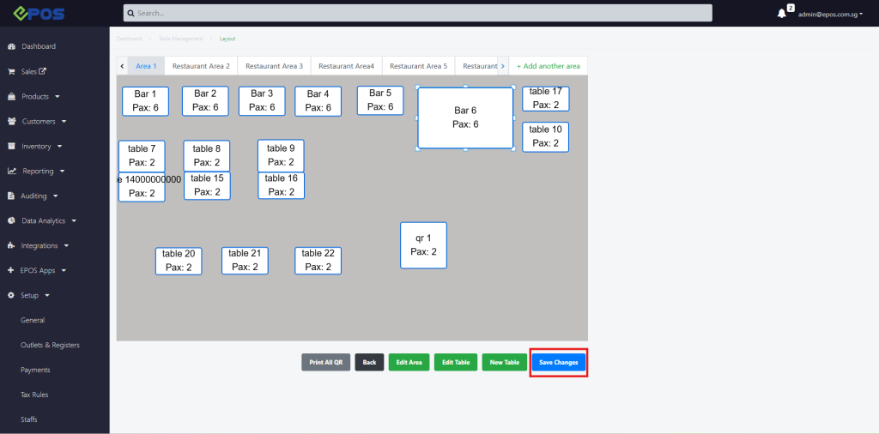Select table 9 box

pos(281,156)
